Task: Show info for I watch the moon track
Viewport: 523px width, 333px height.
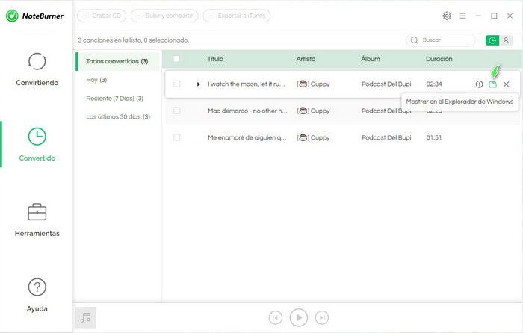Action: [x=479, y=84]
